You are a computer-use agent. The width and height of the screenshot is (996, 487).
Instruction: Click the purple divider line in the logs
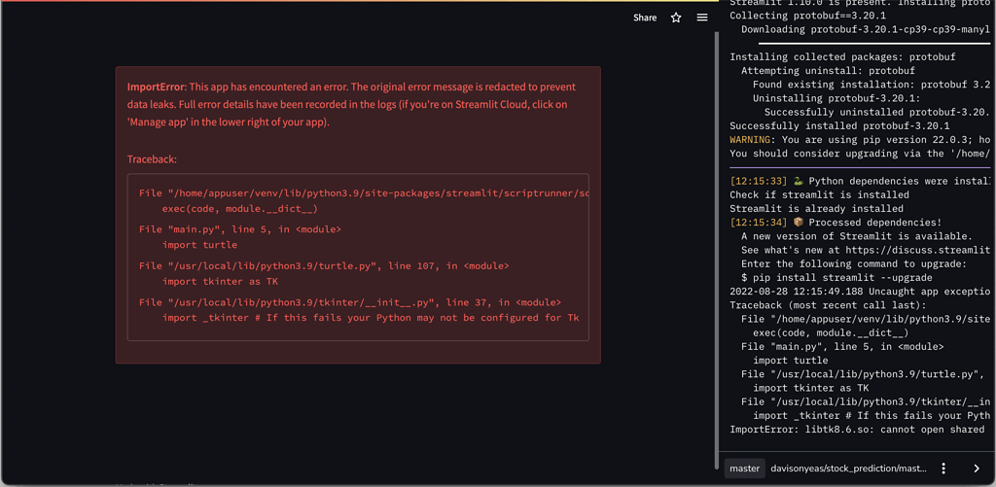coord(860,167)
